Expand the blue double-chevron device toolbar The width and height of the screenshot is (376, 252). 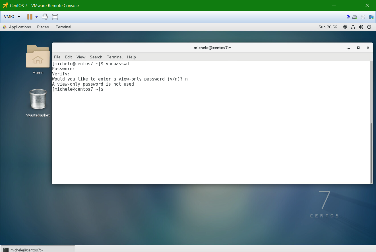pyautogui.click(x=348, y=17)
